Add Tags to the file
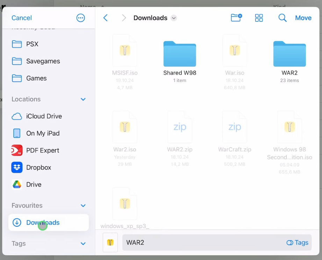The image size is (322, 260). 298,243
